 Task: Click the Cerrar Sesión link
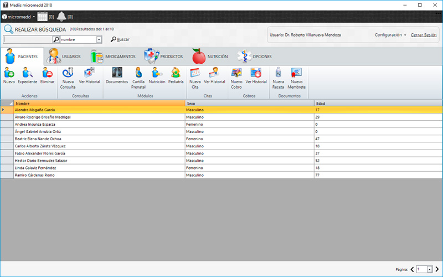[424, 35]
